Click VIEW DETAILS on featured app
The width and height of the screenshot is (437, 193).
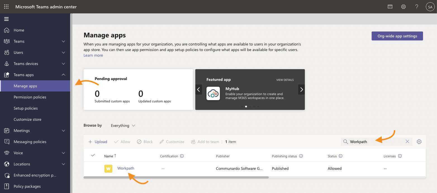point(285,80)
